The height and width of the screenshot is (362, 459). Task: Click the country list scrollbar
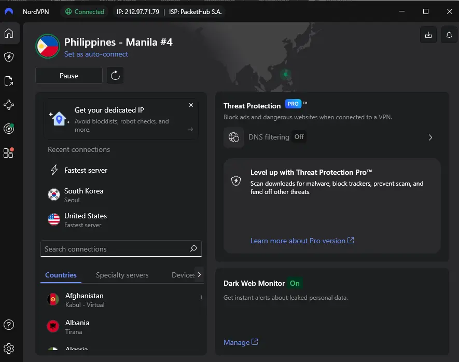(201, 297)
